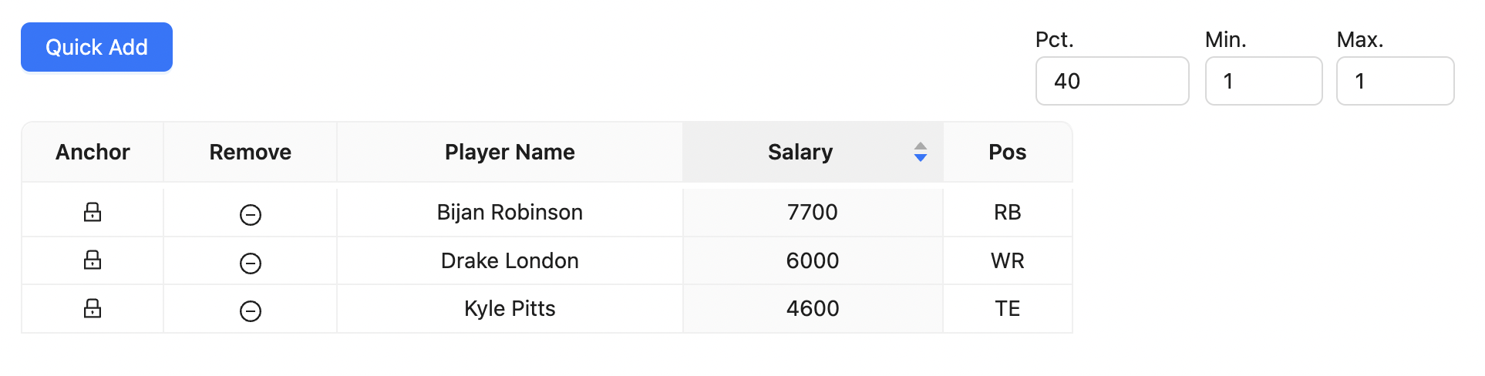The image size is (1485, 376).
Task: Sort descending using Salary down arrow
Action: pos(920,157)
